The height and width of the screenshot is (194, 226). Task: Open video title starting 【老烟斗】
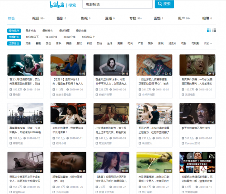click(x=68, y=81)
